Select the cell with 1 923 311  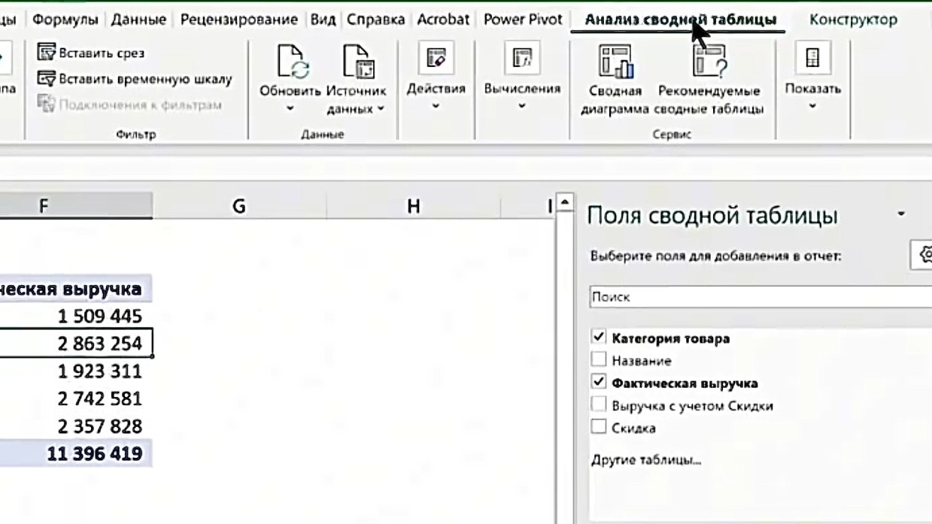pyautogui.click(x=76, y=371)
